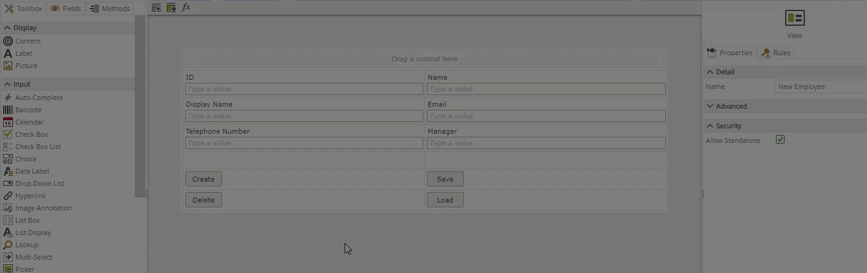Click the View icon in properties pane
Screen dimensions: 867x273
click(795, 18)
